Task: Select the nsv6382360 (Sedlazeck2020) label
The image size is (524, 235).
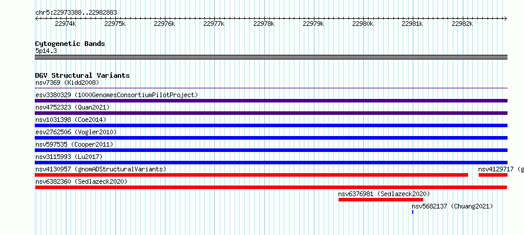Action: (81, 181)
